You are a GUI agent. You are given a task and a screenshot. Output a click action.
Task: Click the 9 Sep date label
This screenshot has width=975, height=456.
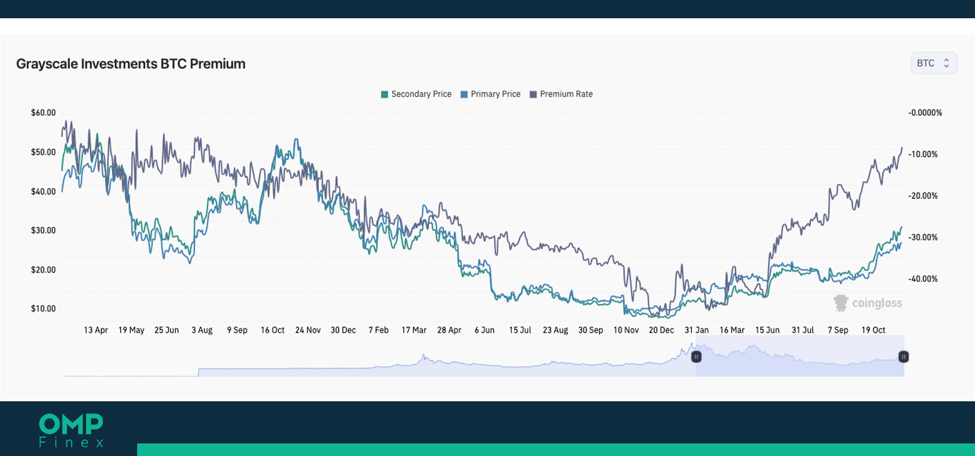point(238,330)
